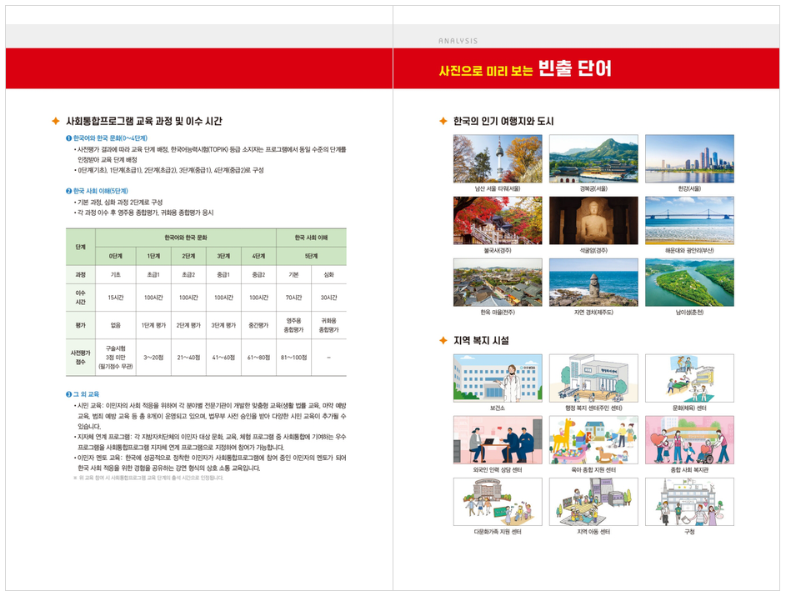Click the 구청 district office illustration
The image size is (786, 596).
(689, 501)
